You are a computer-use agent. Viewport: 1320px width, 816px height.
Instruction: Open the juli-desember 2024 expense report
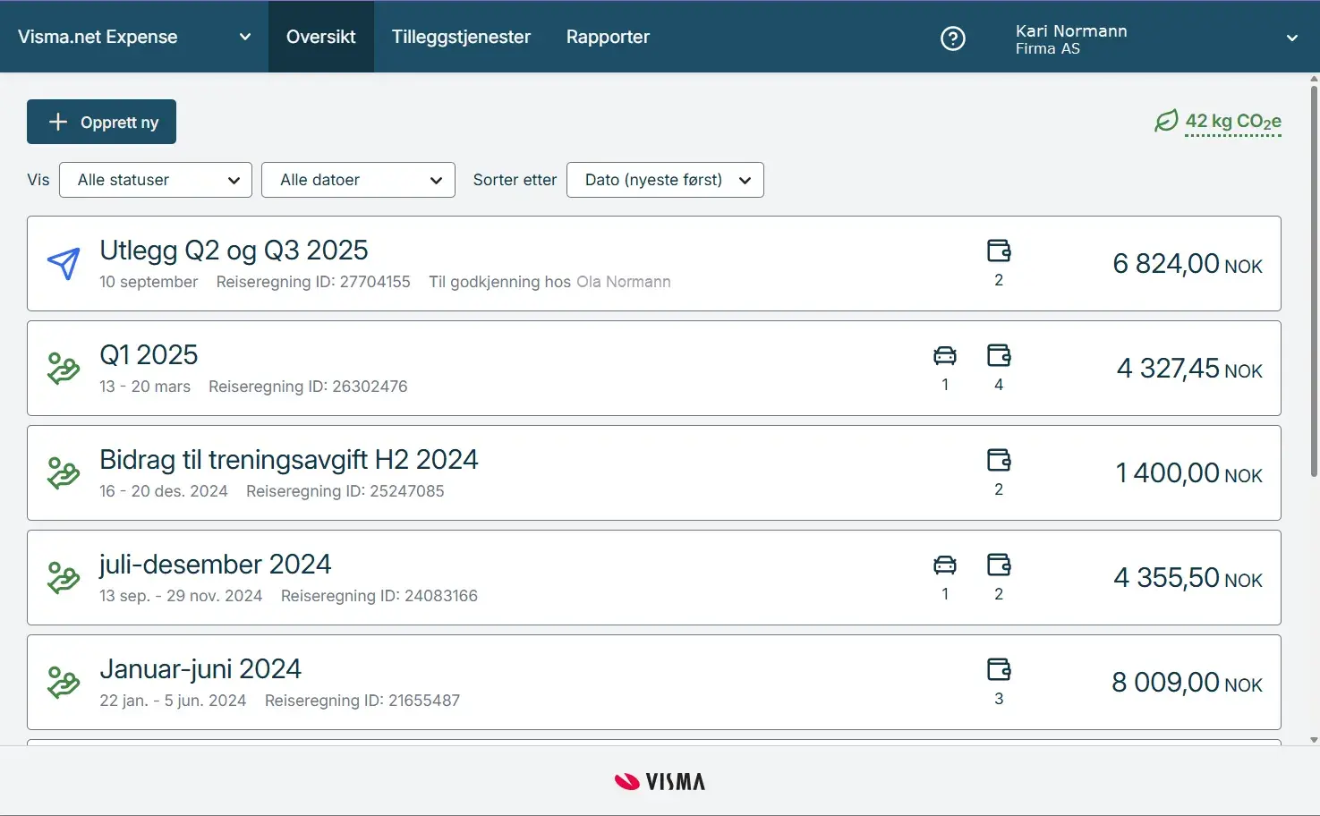coord(215,565)
